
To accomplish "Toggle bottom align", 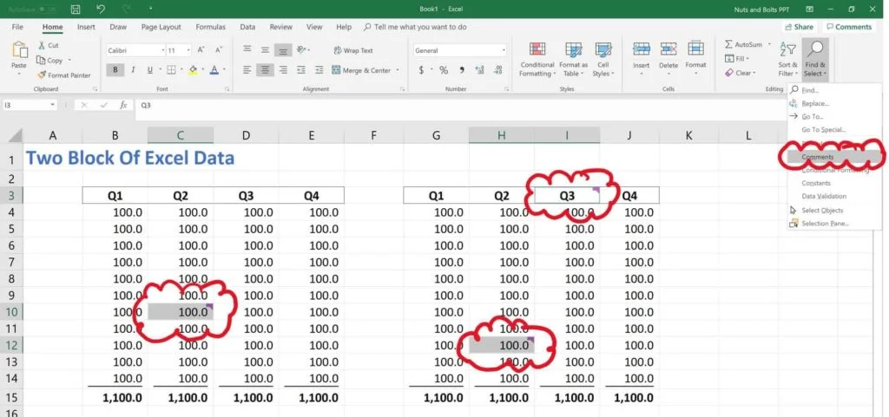I will (x=283, y=50).
